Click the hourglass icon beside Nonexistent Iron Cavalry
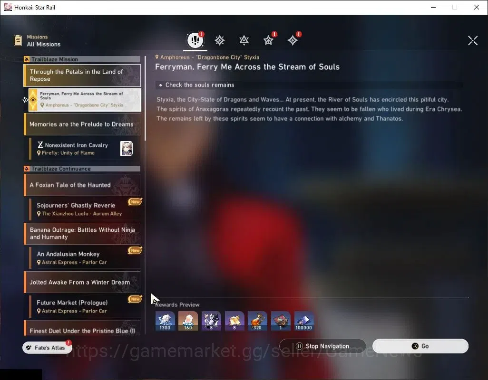 pos(40,145)
